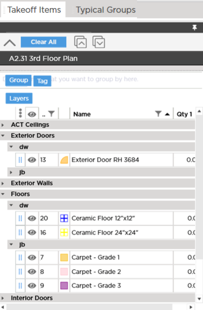Expand jb subgroup under Exterior Doors
203x310 pixels.
(11, 172)
